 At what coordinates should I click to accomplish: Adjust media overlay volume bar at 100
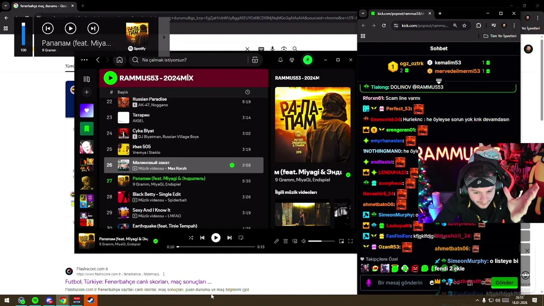click(x=23, y=34)
